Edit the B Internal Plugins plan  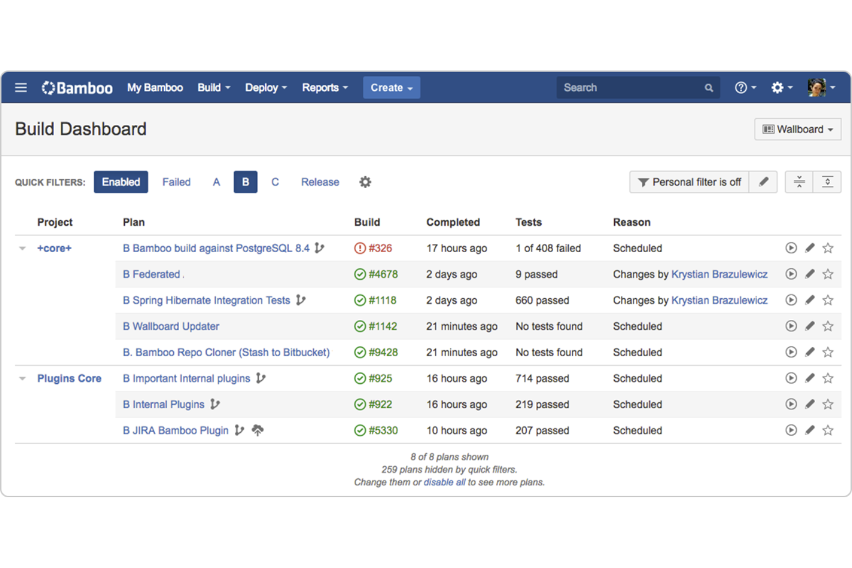pyautogui.click(x=810, y=404)
